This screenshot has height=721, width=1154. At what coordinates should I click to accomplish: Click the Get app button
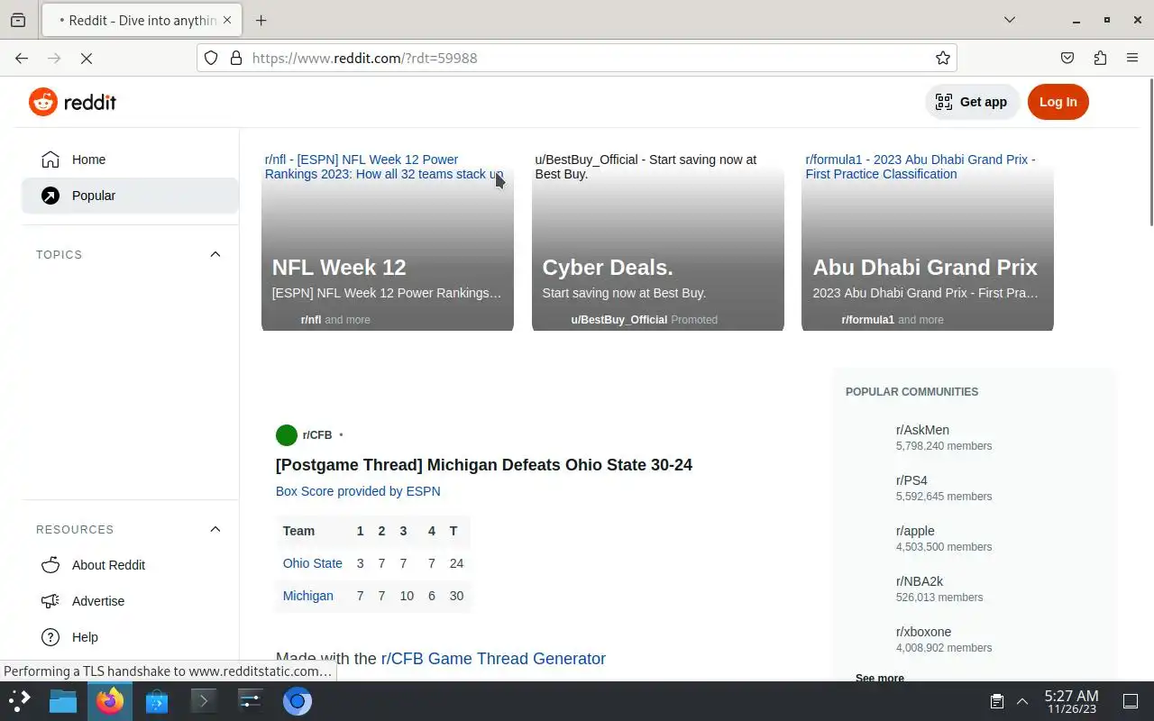click(x=972, y=102)
